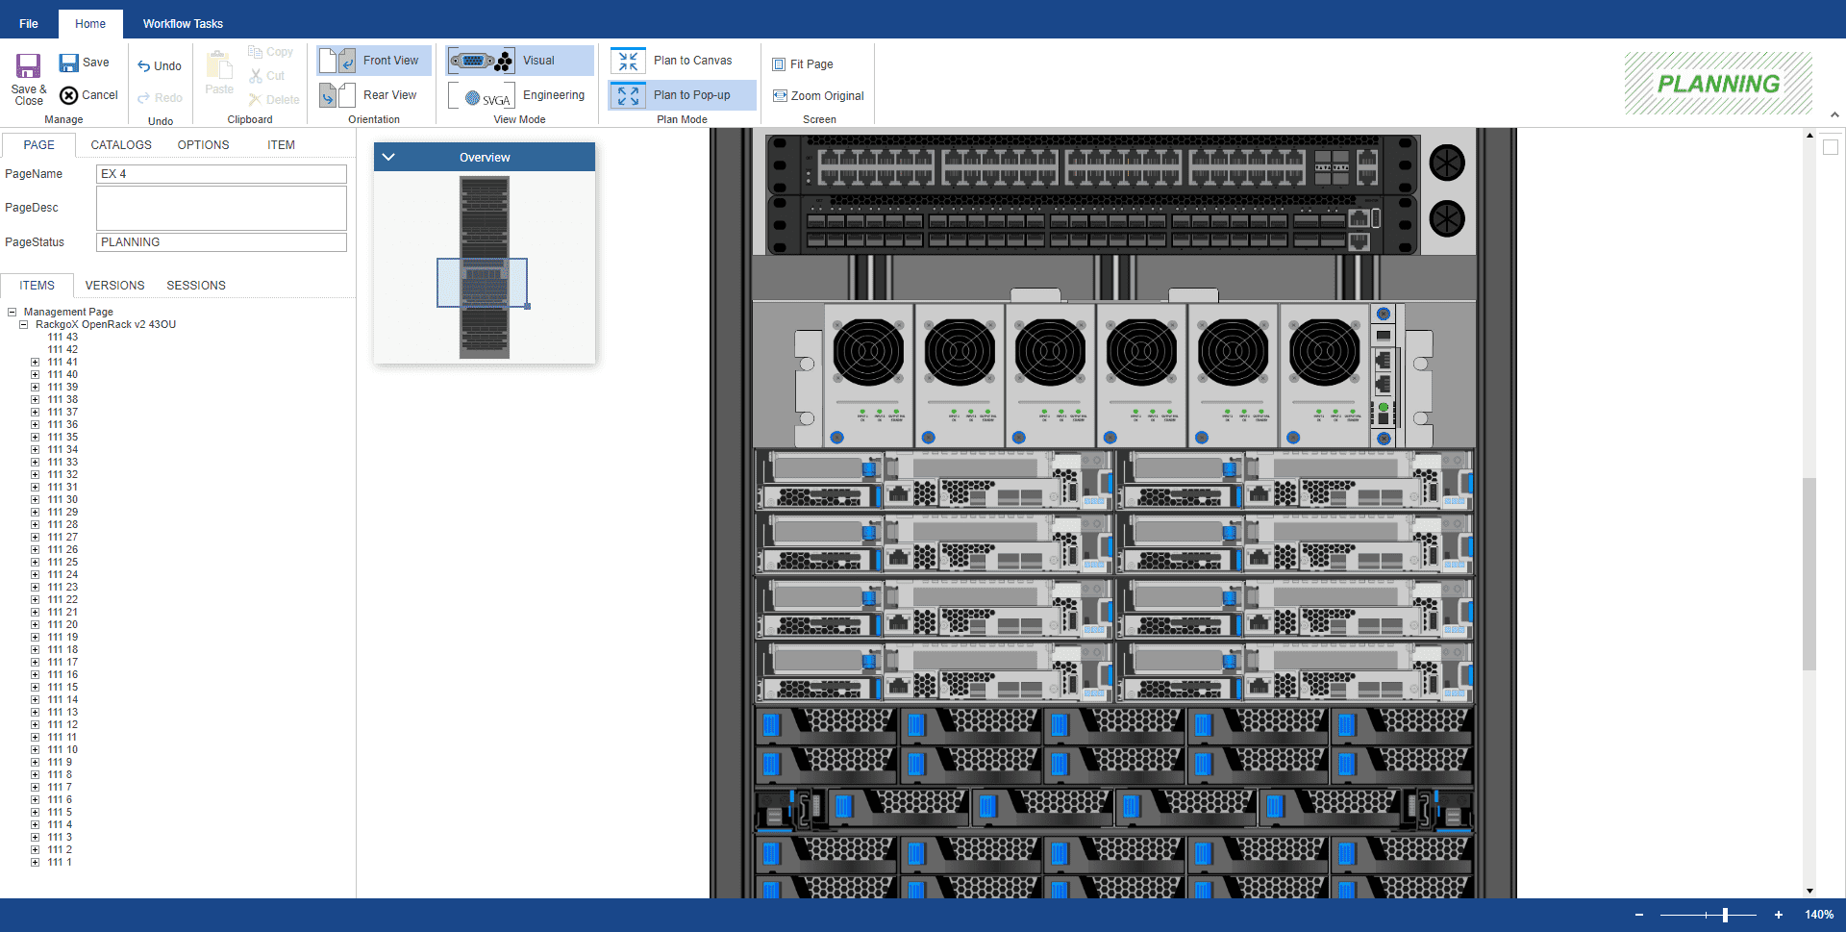1846x932 pixels.
Task: Expand tree node 111 12
Action: tap(36, 725)
